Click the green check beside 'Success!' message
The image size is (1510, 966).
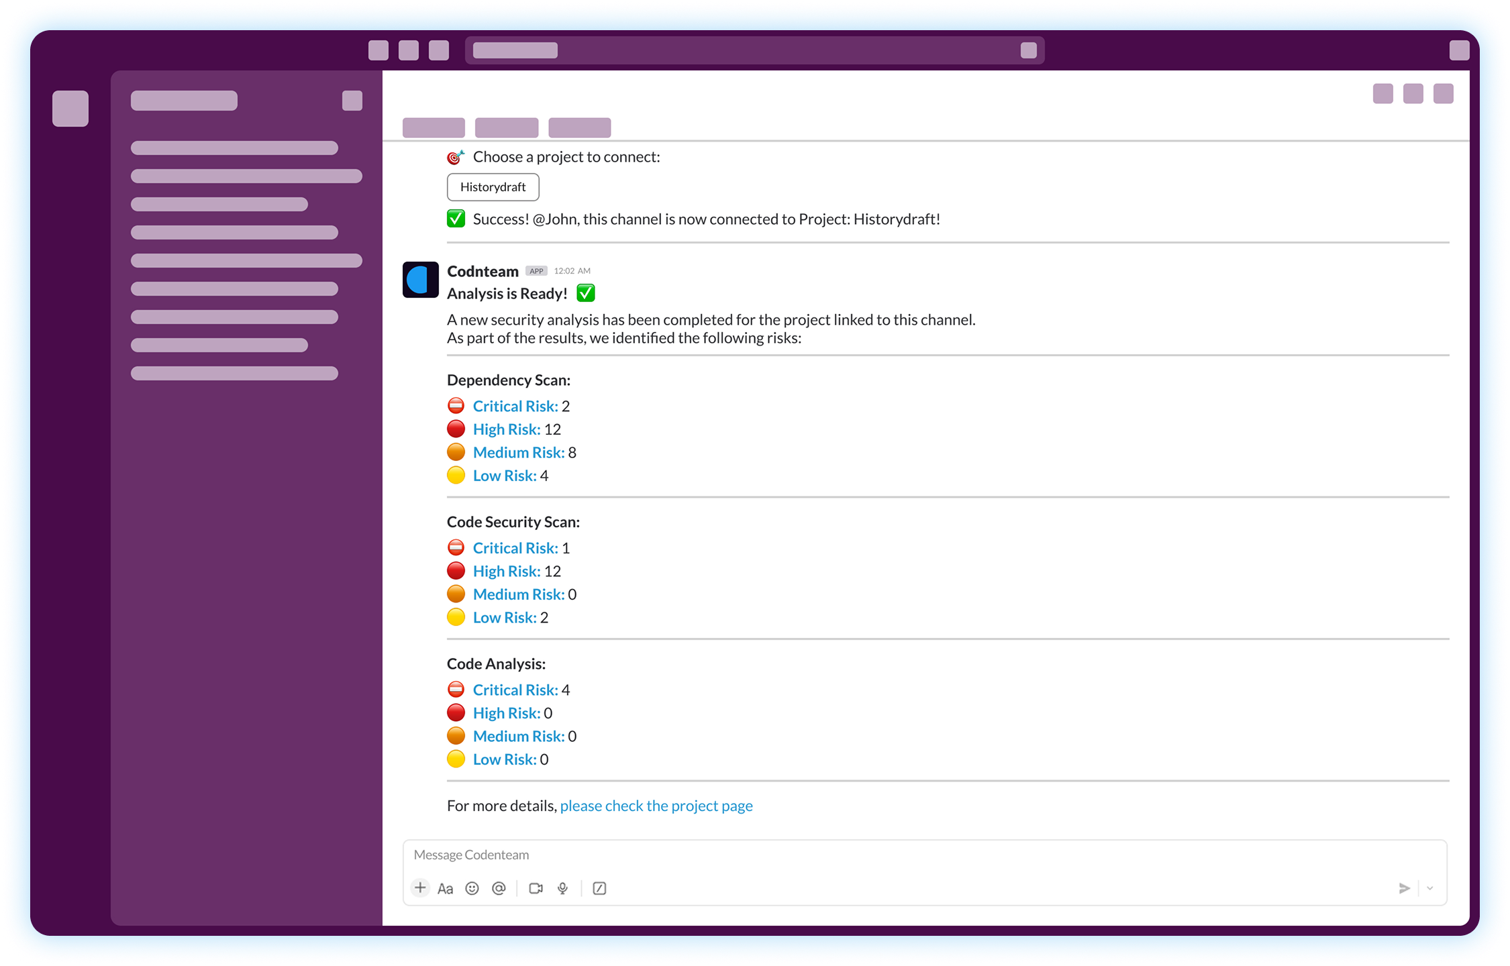pyautogui.click(x=456, y=219)
